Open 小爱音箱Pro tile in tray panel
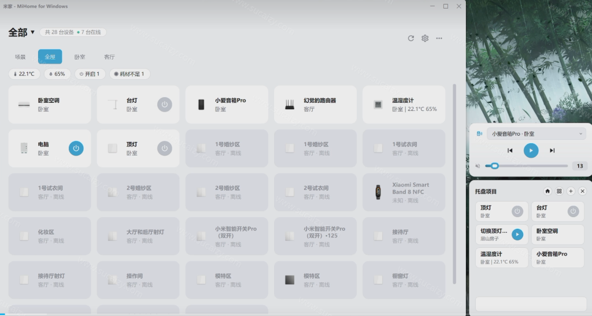 click(x=558, y=258)
